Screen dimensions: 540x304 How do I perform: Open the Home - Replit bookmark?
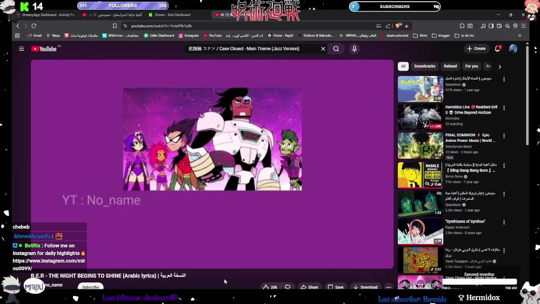tap(281, 36)
